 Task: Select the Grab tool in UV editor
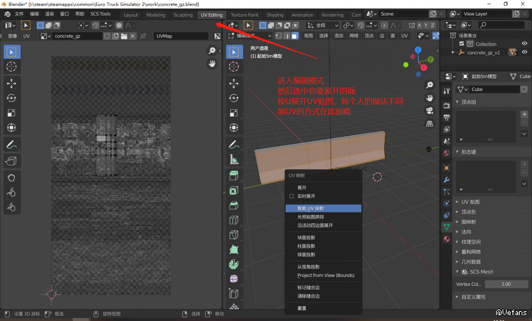tap(12, 178)
